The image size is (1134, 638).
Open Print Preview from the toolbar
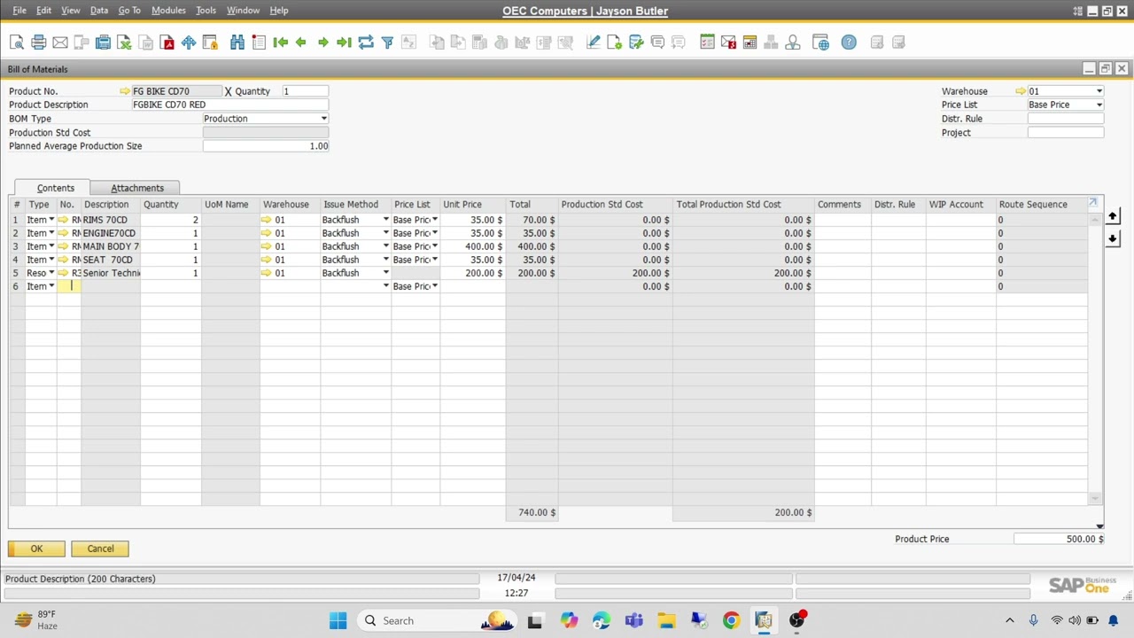17,43
